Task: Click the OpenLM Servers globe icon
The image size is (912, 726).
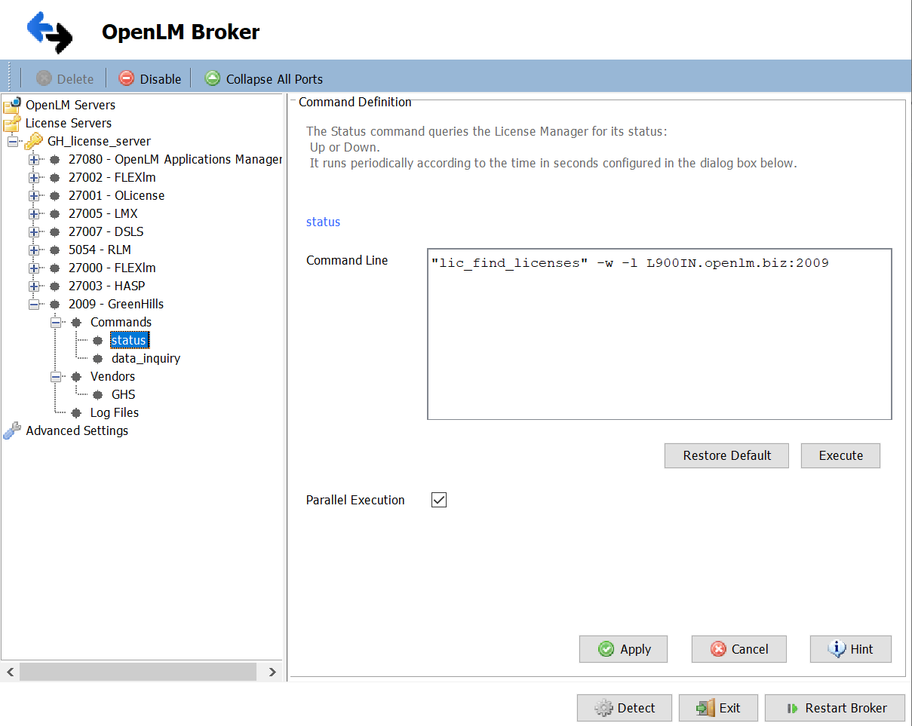Action: coord(14,105)
